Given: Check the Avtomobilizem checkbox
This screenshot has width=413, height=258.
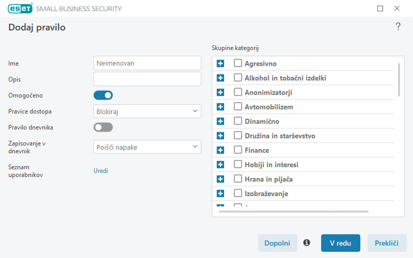Looking at the screenshot, I should coord(238,106).
